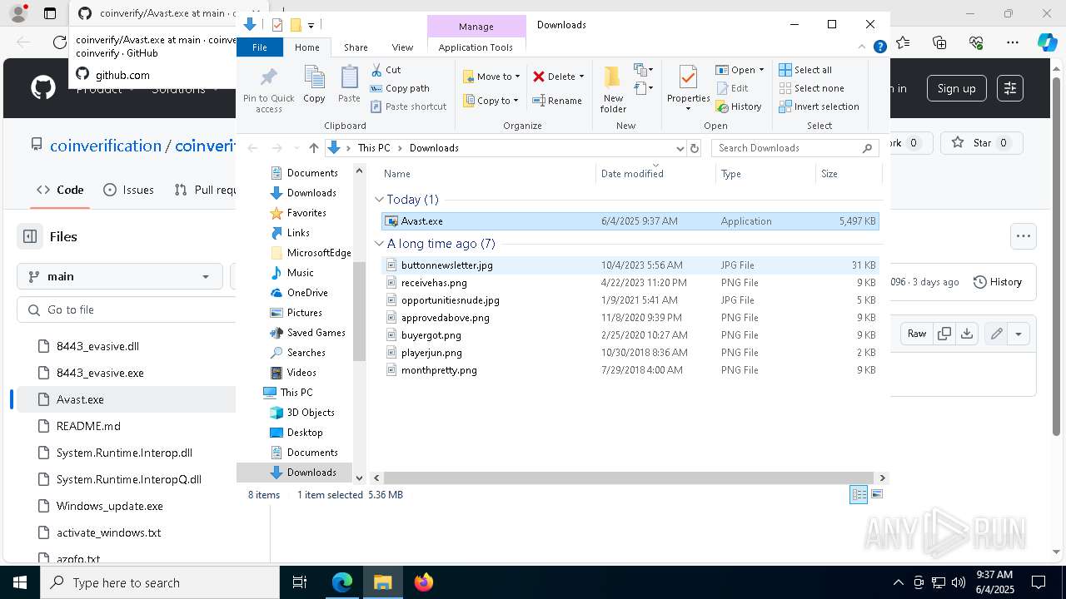The image size is (1066, 599).
Task: Select buttonnewsletter.jpg file
Action: click(x=630, y=265)
